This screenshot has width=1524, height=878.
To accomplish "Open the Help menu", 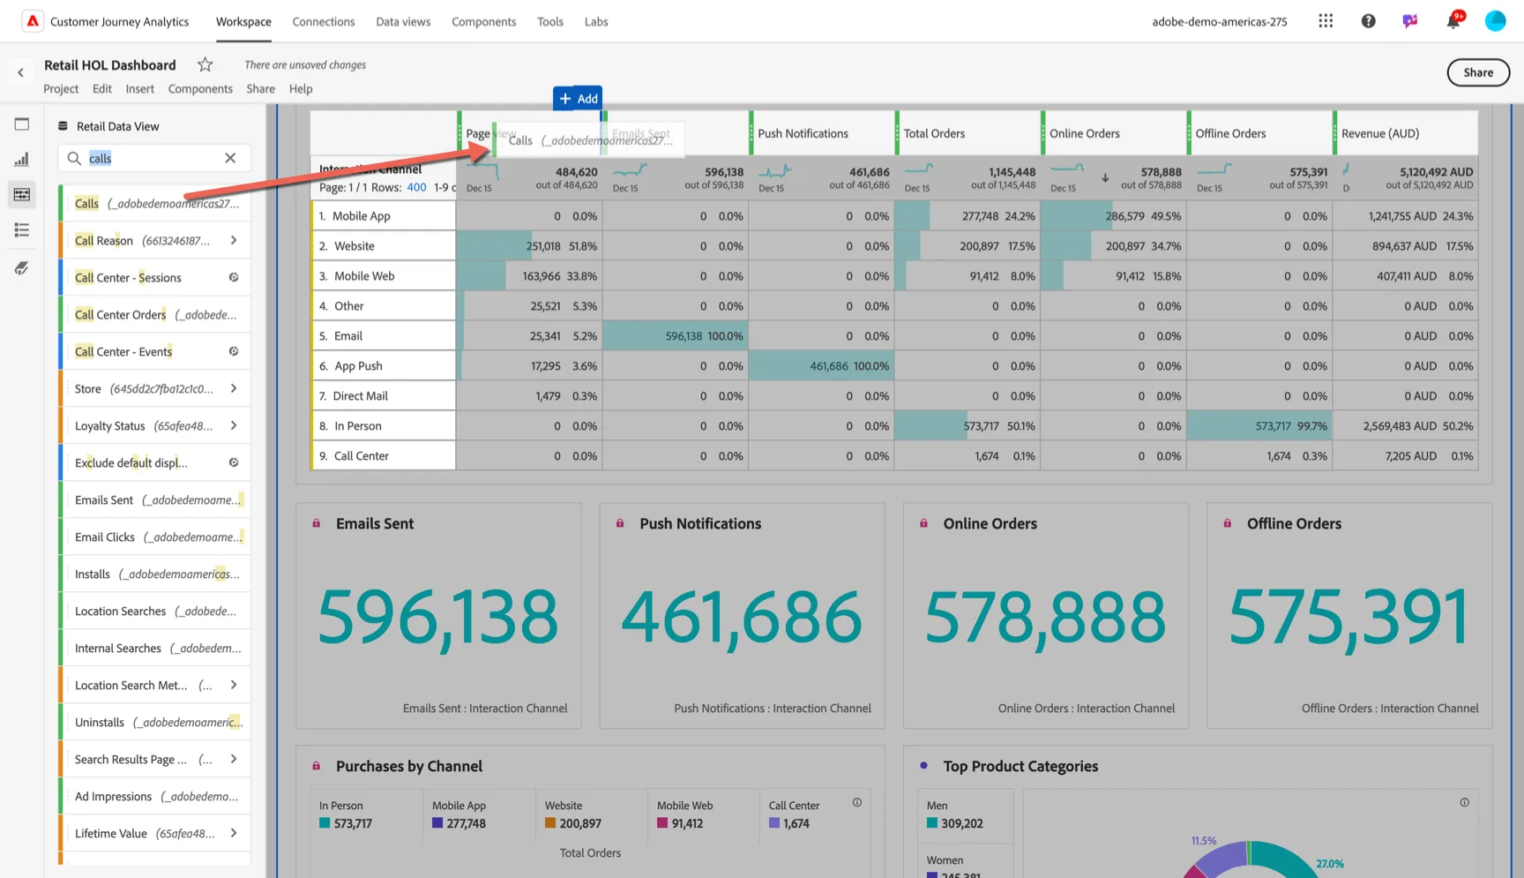I will tap(301, 88).
